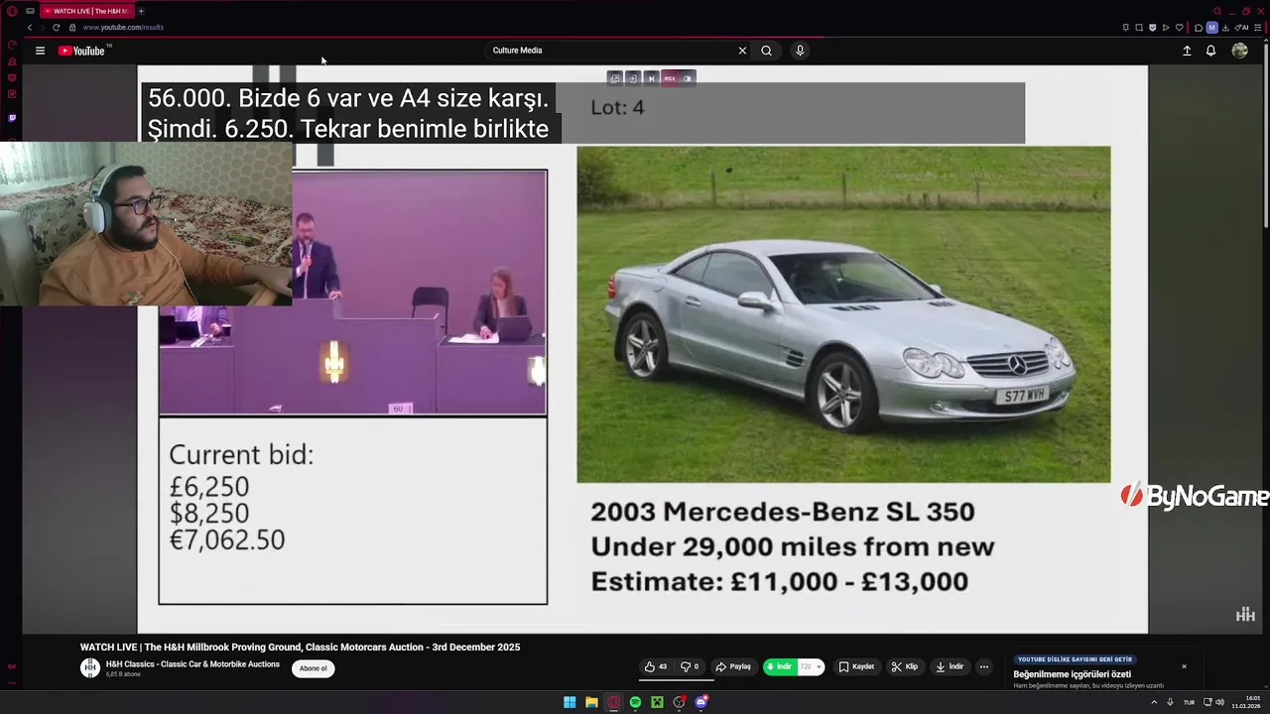Open File Explorer from taskbar
This screenshot has height=714, width=1270.
(591, 702)
